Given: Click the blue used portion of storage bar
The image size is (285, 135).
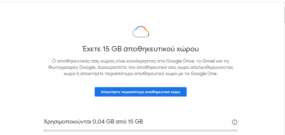Looking at the screenshot, I should click(44, 130).
